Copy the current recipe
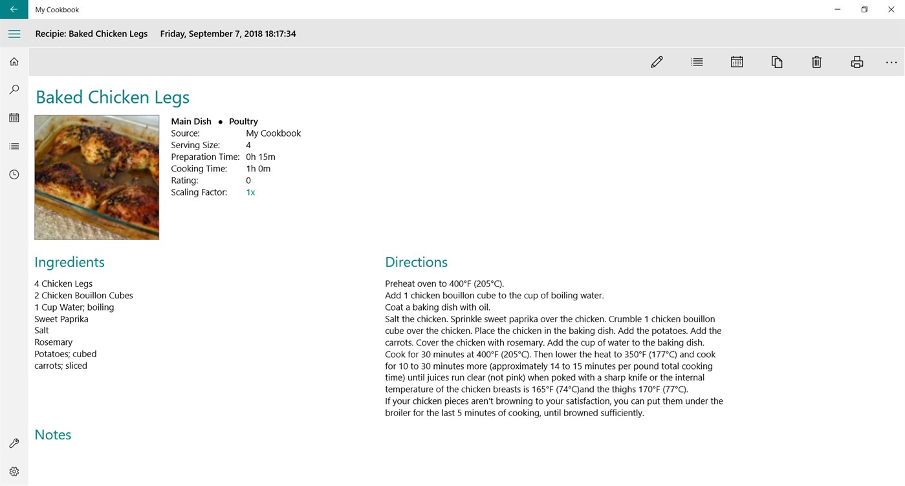The width and height of the screenshot is (905, 486). pos(776,61)
